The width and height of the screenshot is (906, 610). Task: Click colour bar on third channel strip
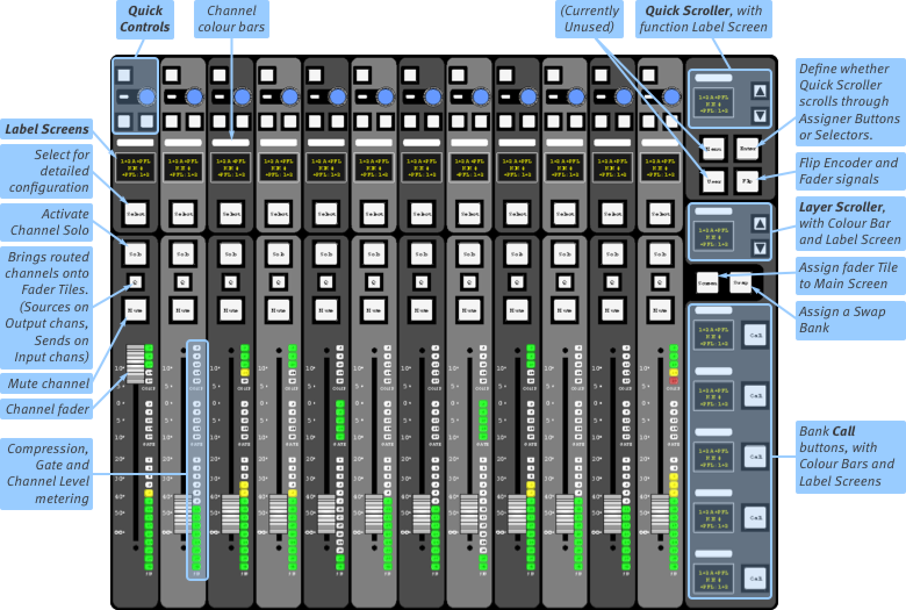[x=231, y=142]
